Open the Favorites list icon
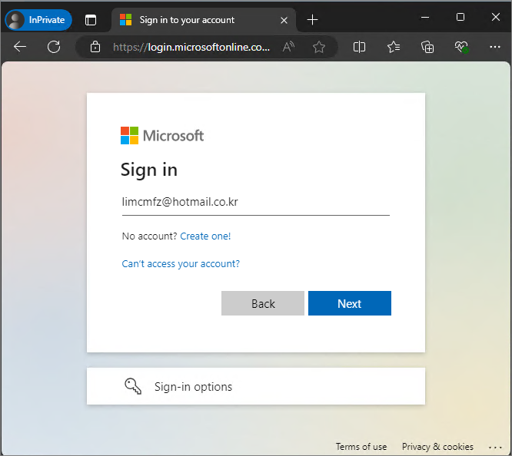 pyautogui.click(x=394, y=47)
